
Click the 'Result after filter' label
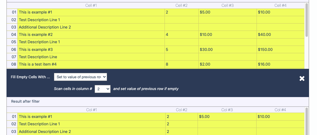click(x=25, y=101)
